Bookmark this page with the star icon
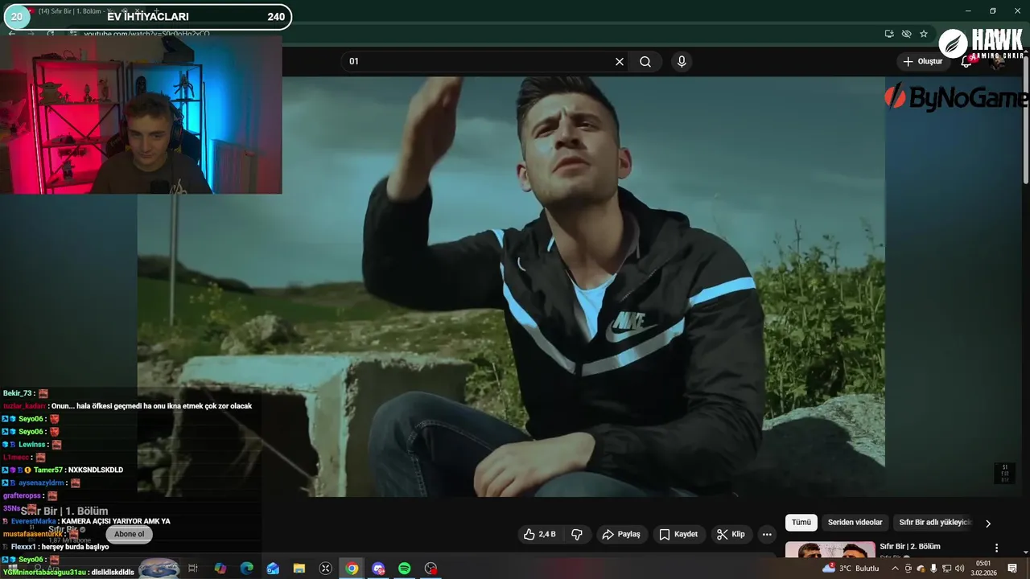The image size is (1030, 579). pyautogui.click(x=924, y=34)
